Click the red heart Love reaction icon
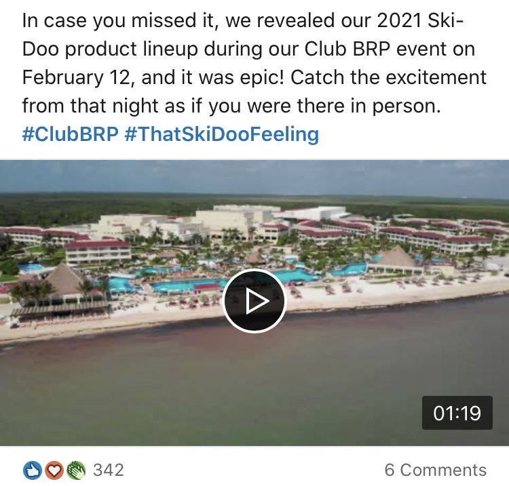509x486 pixels. pos(54,470)
